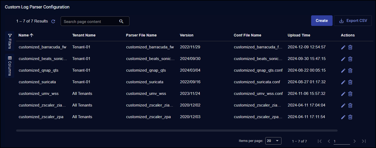Delete the customized_zscaler_zpa parser
376x148 pixels.
(x=350, y=117)
